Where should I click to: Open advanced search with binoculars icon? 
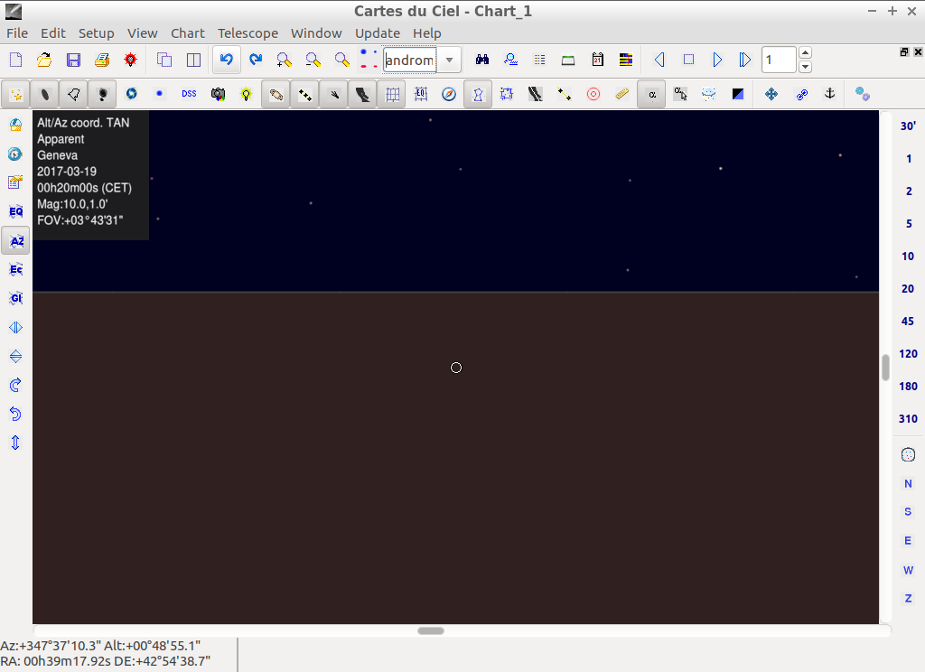pyautogui.click(x=482, y=60)
